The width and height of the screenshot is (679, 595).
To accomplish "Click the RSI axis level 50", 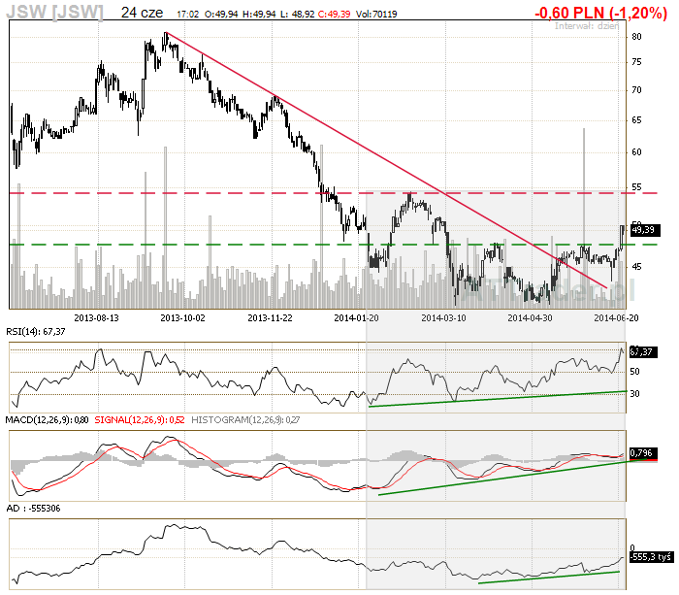I will [634, 372].
